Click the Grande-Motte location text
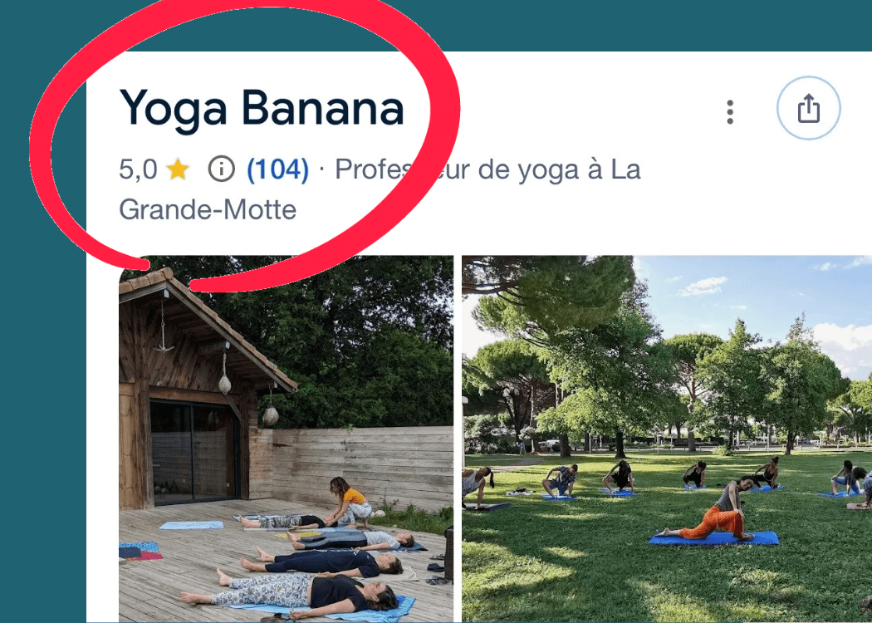The image size is (872, 623). tap(208, 209)
